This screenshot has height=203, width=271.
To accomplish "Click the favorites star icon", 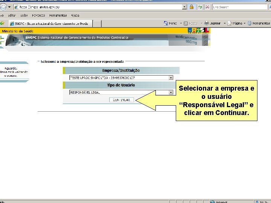I will (2, 23).
